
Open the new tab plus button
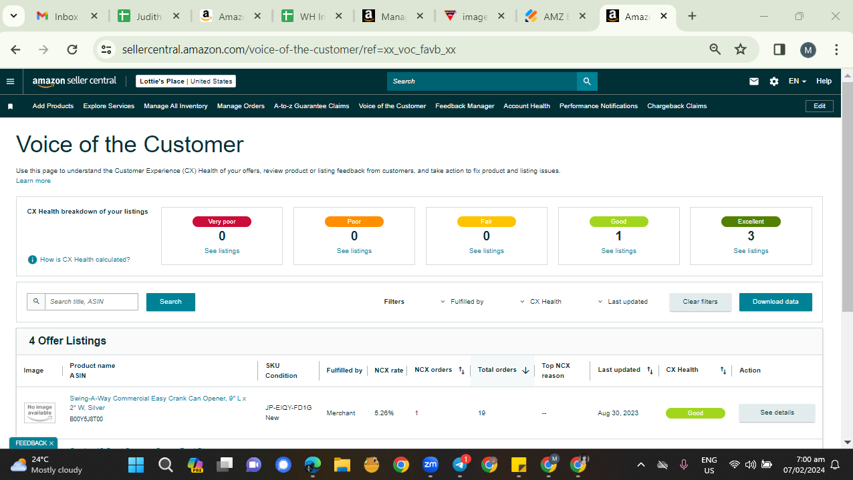point(692,16)
